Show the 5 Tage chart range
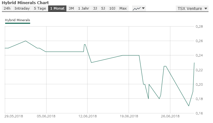 [40, 8]
